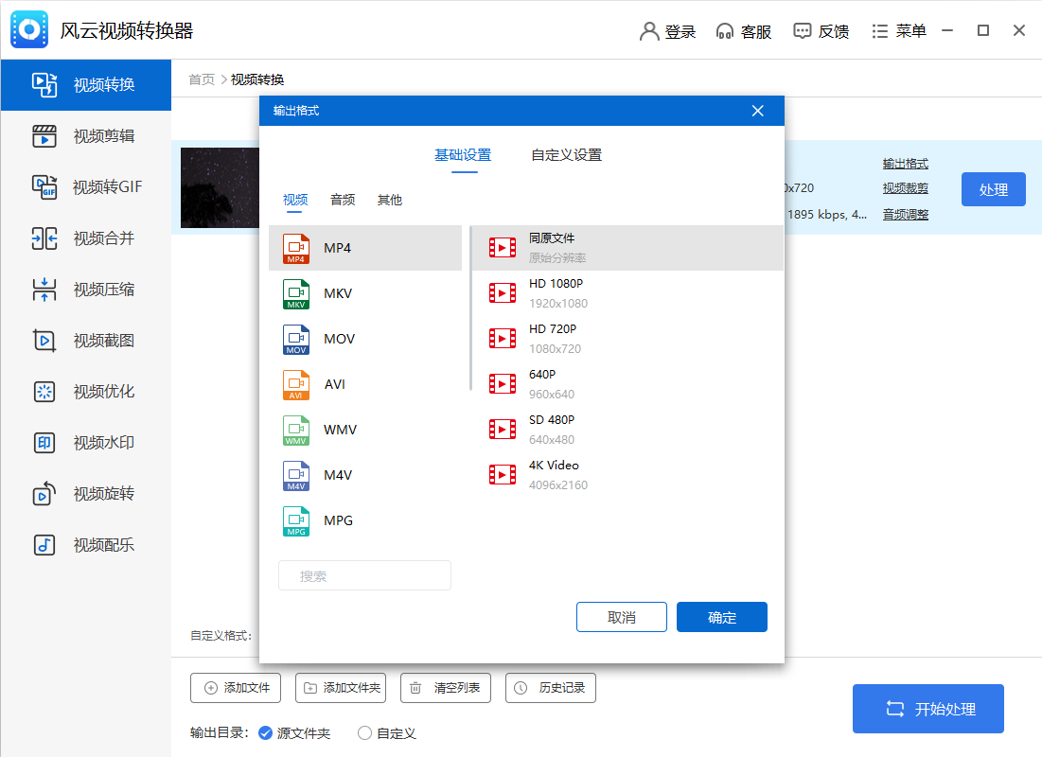Choose 自定义 as output directory
Screen dimensions: 1042x757
[386, 732]
